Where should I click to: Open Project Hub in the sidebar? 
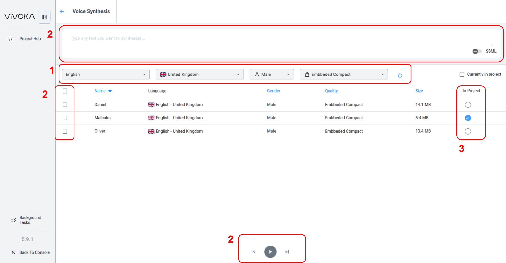(30, 39)
